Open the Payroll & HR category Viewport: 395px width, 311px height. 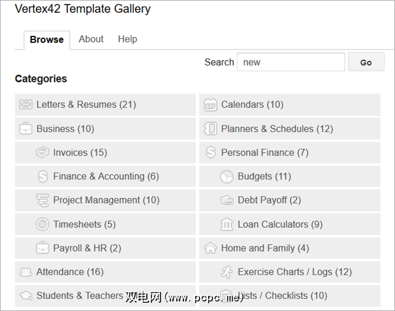coord(87,248)
